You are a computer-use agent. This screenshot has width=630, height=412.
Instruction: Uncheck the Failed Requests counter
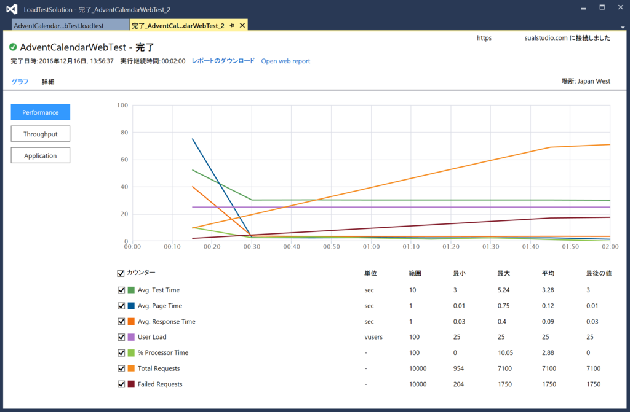pyautogui.click(x=121, y=384)
